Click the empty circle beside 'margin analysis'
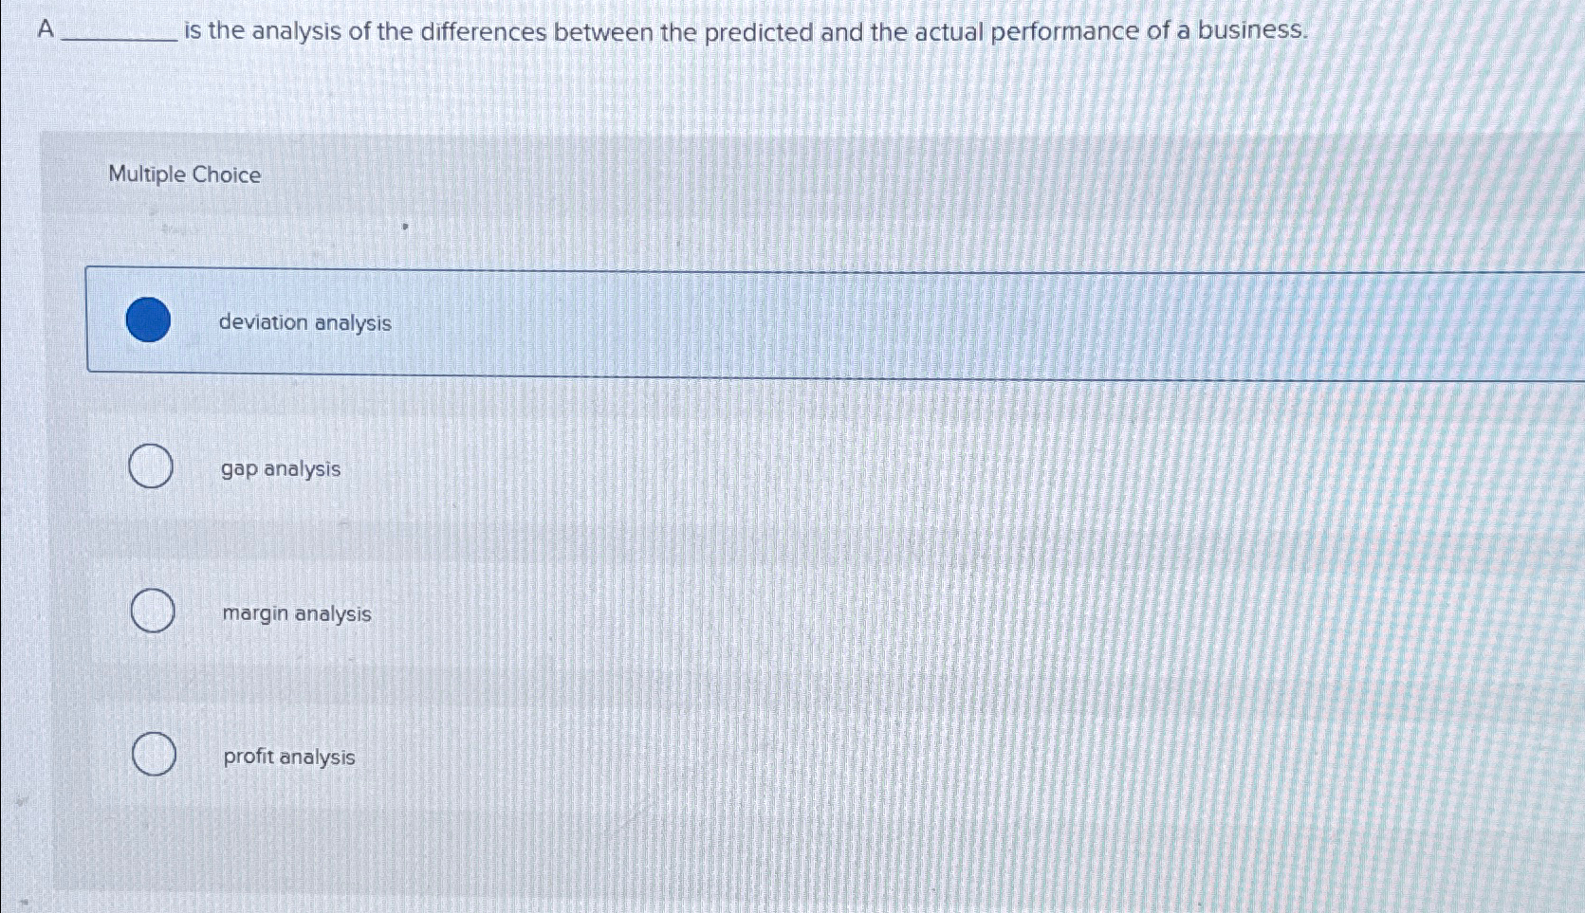The width and height of the screenshot is (1585, 913). coord(150,612)
